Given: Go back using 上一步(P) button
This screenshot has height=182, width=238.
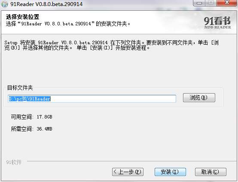Looking at the screenshot, I should tap(128, 172).
